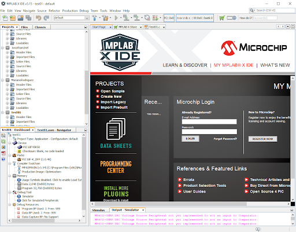Image resolution: width=296 pixels, height=232 pixels.
Task: Click the Projects panel vertical scrollbar
Action: [x=87, y=92]
